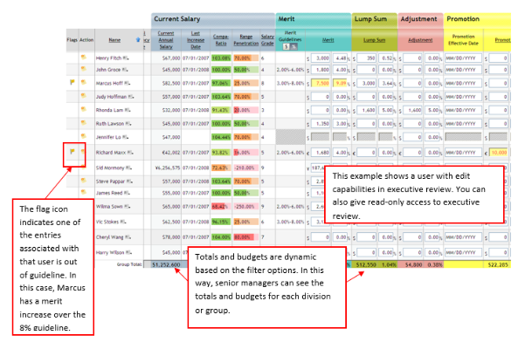Image resolution: width=525 pixels, height=349 pixels.
Task: Switch Merit Guidelines to dollar view
Action: click(286, 45)
